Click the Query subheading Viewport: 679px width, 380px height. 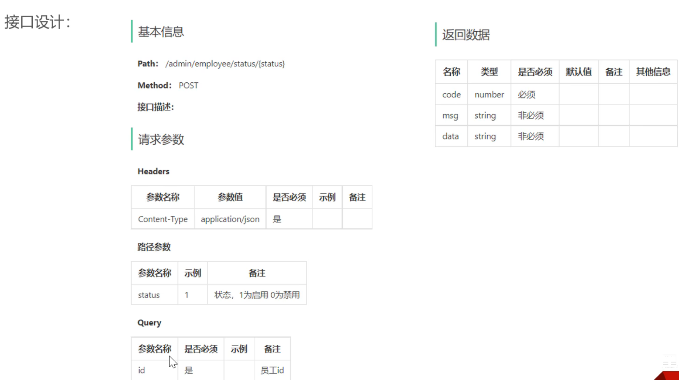149,323
